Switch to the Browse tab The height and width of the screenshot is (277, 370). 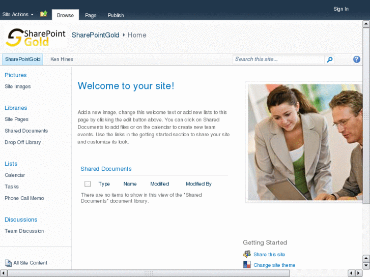click(65, 15)
